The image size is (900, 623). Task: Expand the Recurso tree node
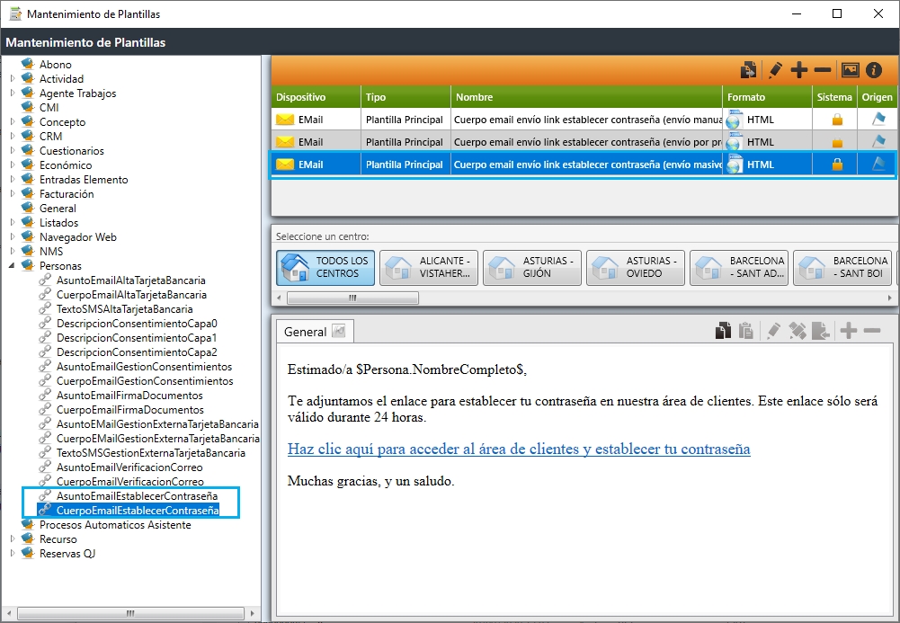coord(13,538)
